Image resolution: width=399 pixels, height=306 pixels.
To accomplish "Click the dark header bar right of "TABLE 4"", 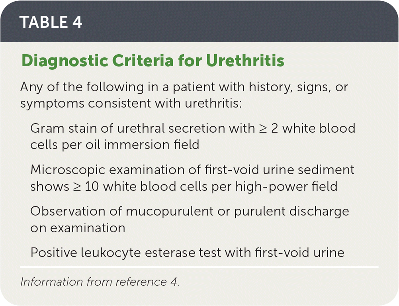I will pyautogui.click(x=239, y=22).
